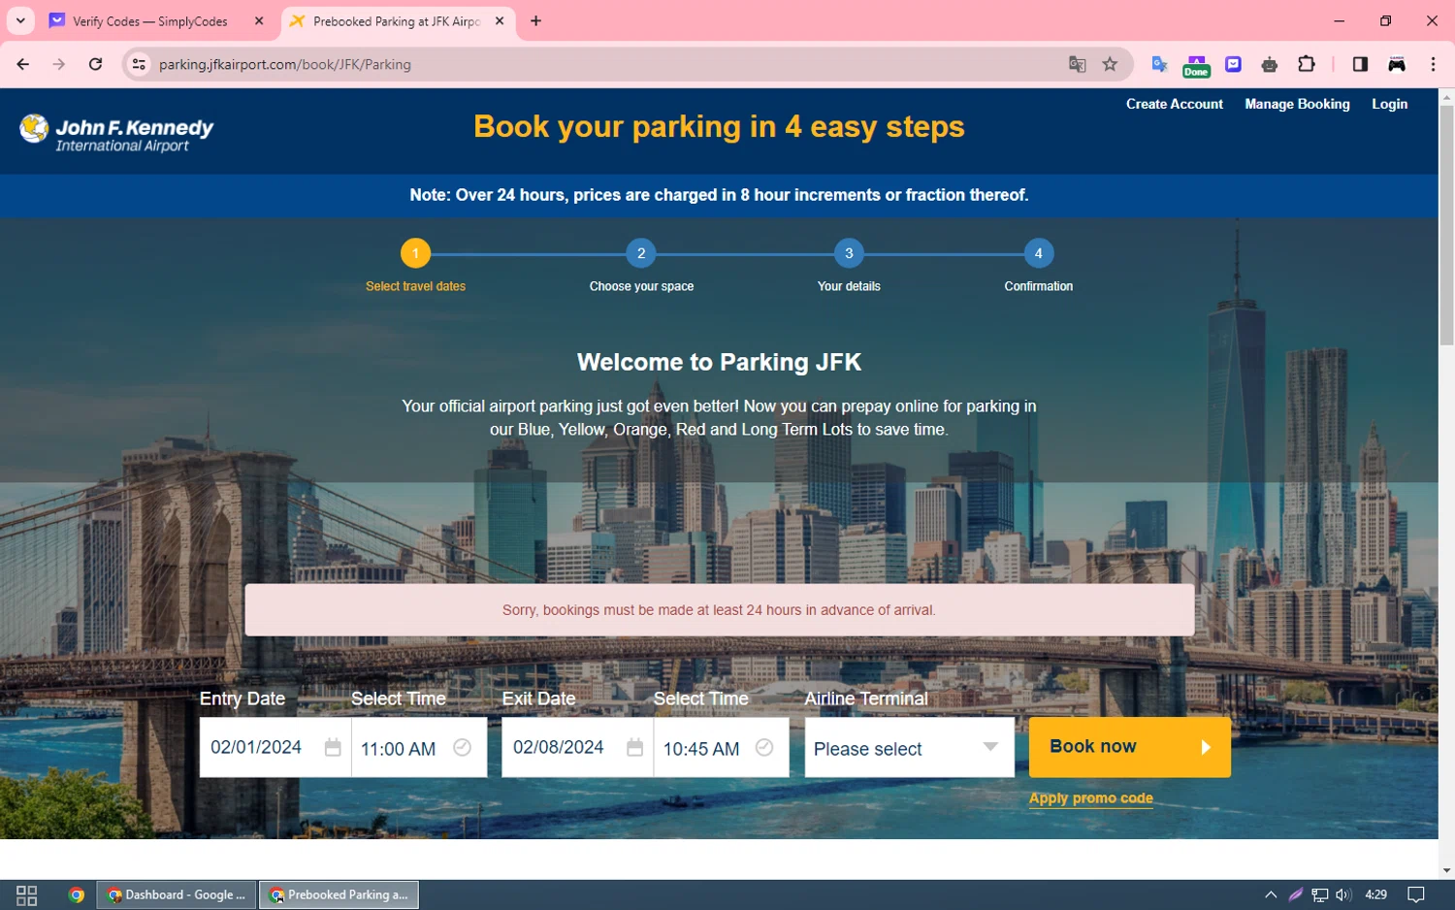This screenshot has height=910, width=1455.
Task: Click the "Welcome to Parking JFK" heading
Action: (x=719, y=362)
